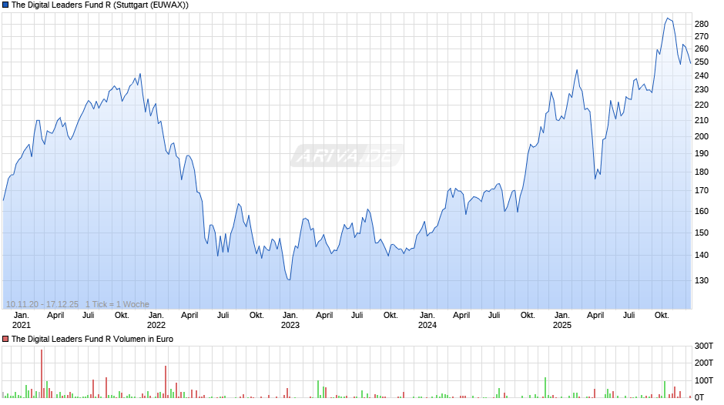Click the 100T volume axis label

[x=704, y=380]
